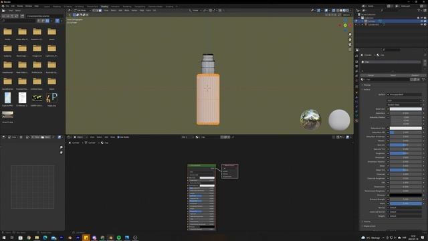Go back in file browser history
428x241 pixels.
pyautogui.click(x=4, y=16)
